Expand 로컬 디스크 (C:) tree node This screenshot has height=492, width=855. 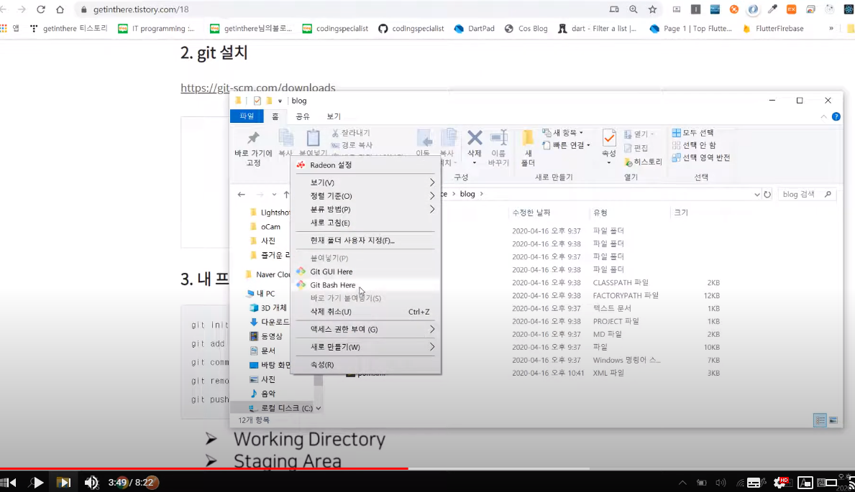coord(319,408)
